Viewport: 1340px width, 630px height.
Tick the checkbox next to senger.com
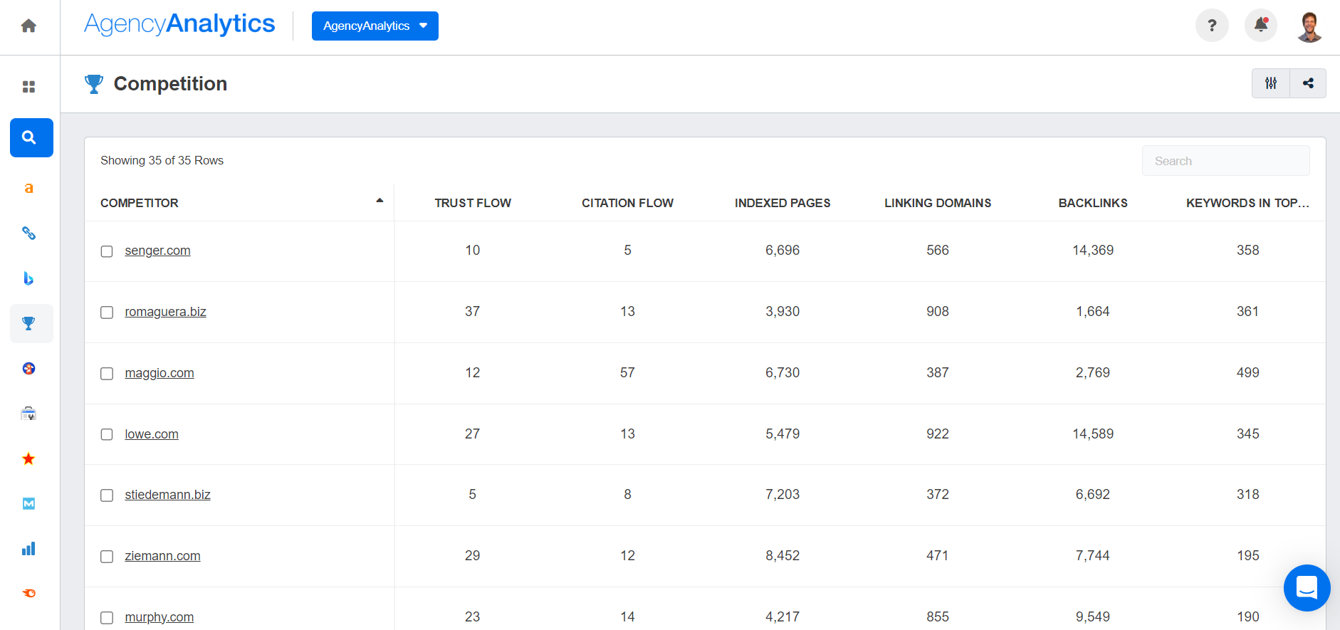click(107, 251)
